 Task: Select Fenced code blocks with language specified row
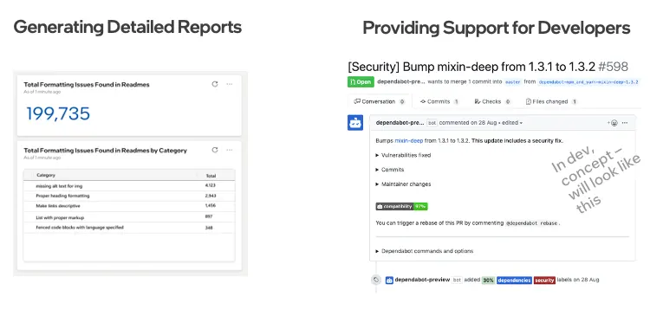point(129,228)
